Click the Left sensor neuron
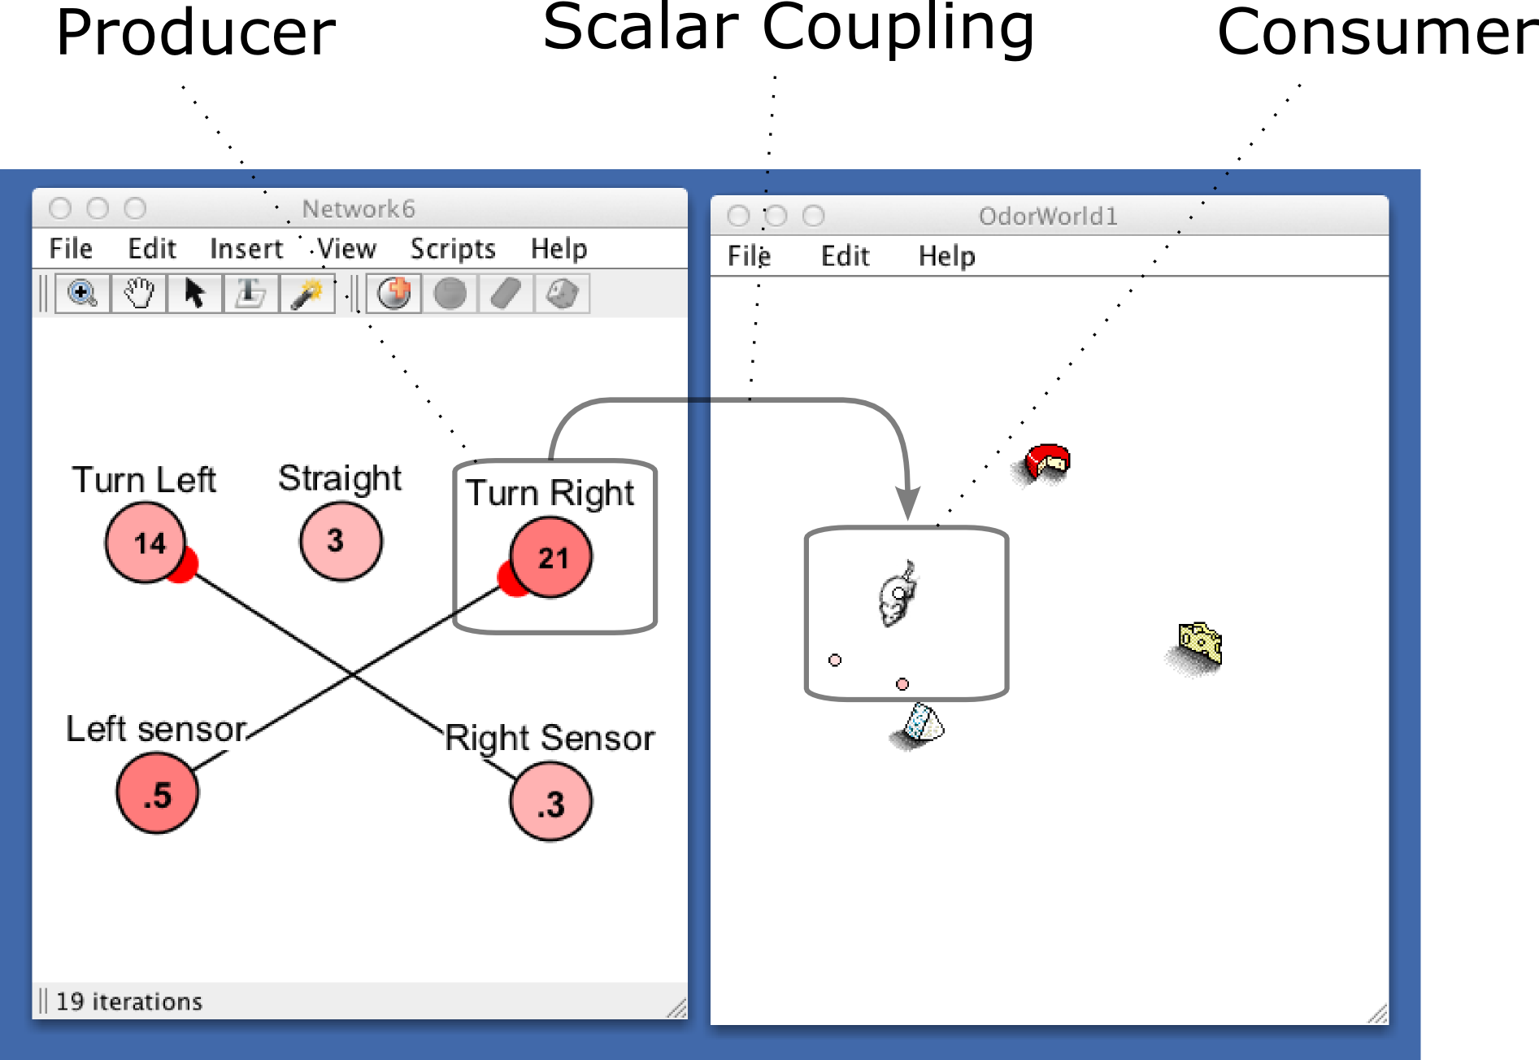 click(x=157, y=793)
